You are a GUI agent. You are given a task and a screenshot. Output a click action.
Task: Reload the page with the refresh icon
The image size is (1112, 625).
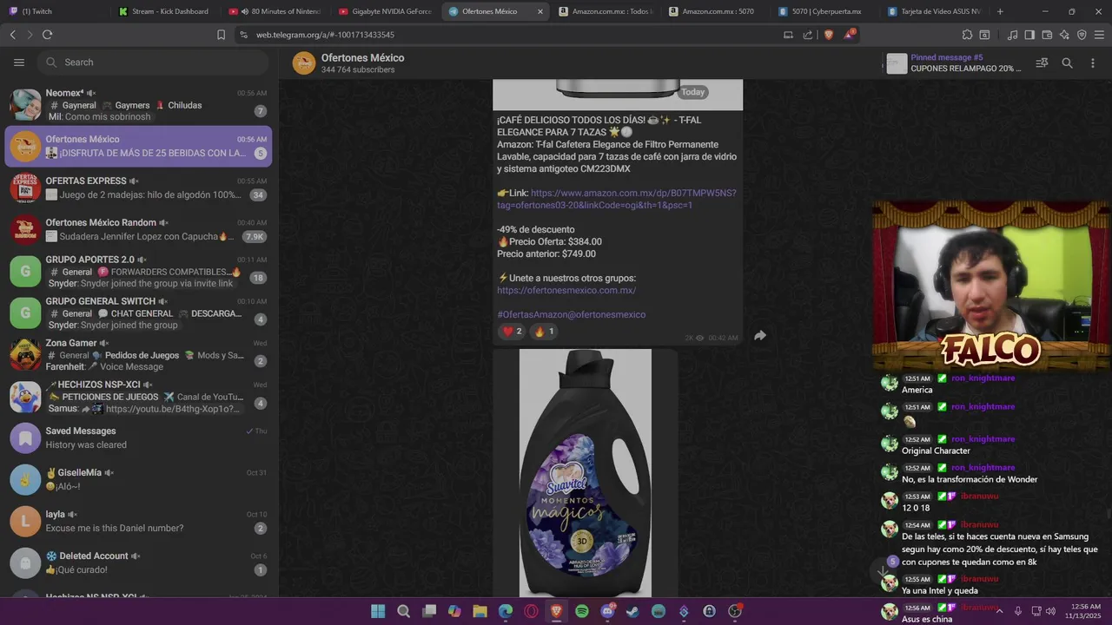[x=47, y=35]
